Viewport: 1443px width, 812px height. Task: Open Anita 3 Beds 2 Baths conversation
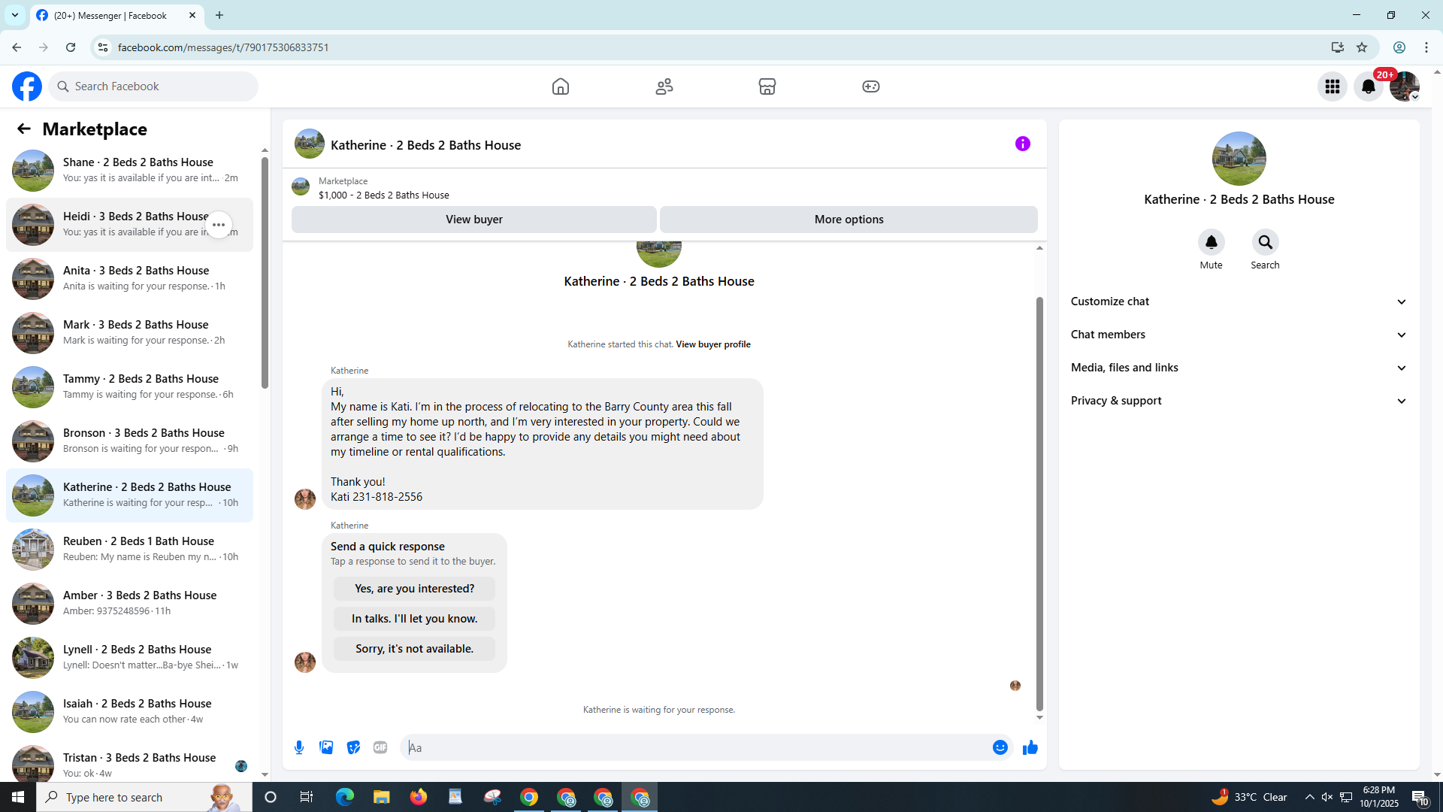129,279
